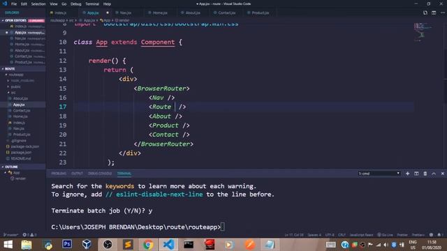
Task: Open the View menu
Action: (54, 4)
